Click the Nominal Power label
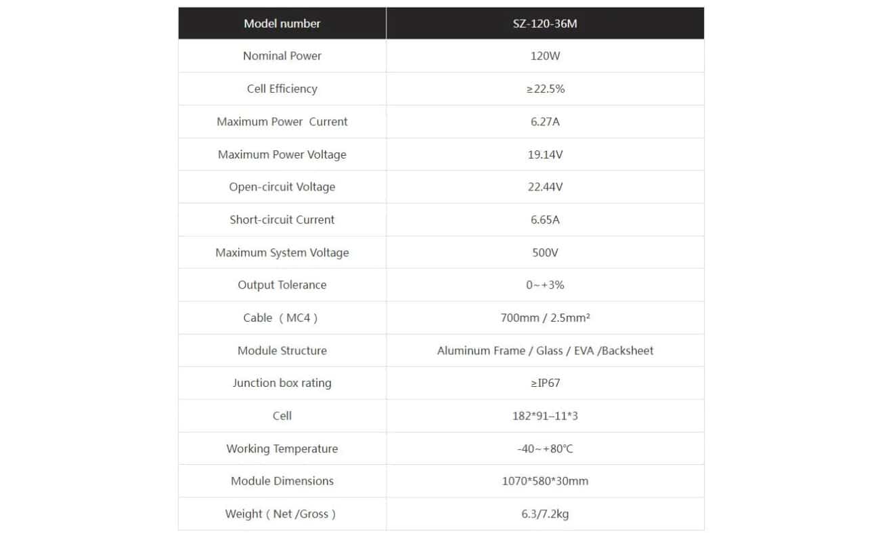This screenshot has height=542, width=880. pos(282,56)
